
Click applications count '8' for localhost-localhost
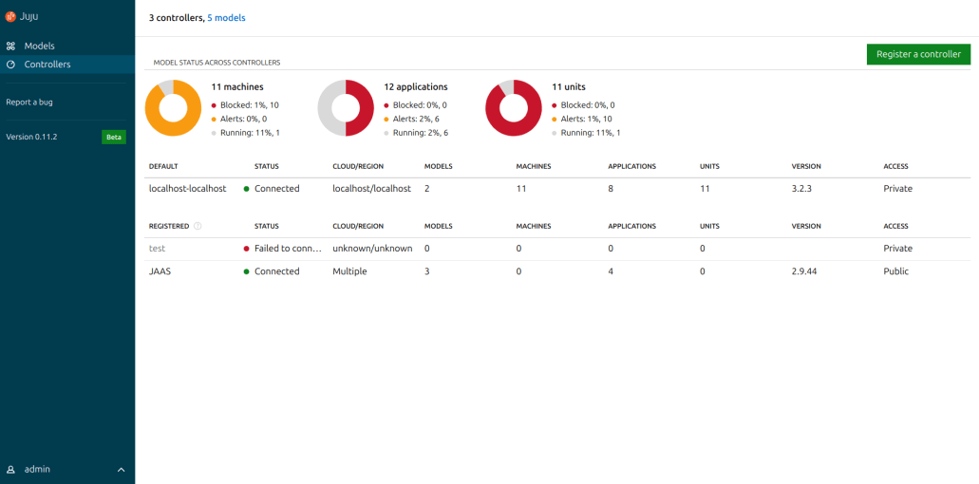611,188
